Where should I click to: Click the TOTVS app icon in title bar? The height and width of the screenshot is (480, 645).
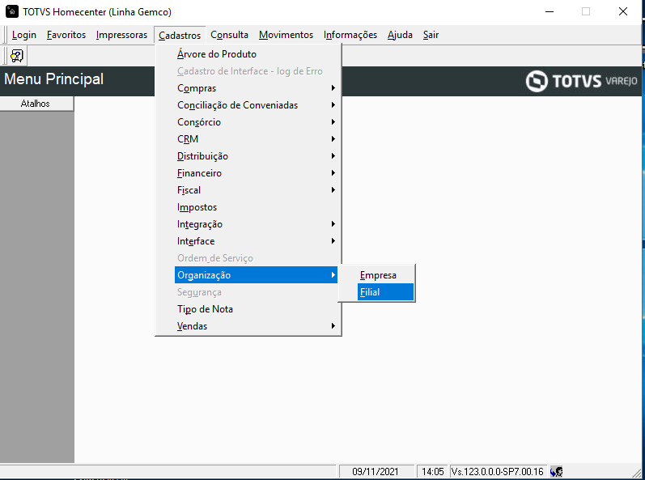[12, 11]
